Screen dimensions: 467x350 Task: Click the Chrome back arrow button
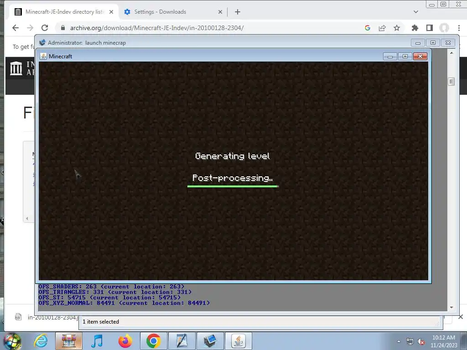coord(16,28)
